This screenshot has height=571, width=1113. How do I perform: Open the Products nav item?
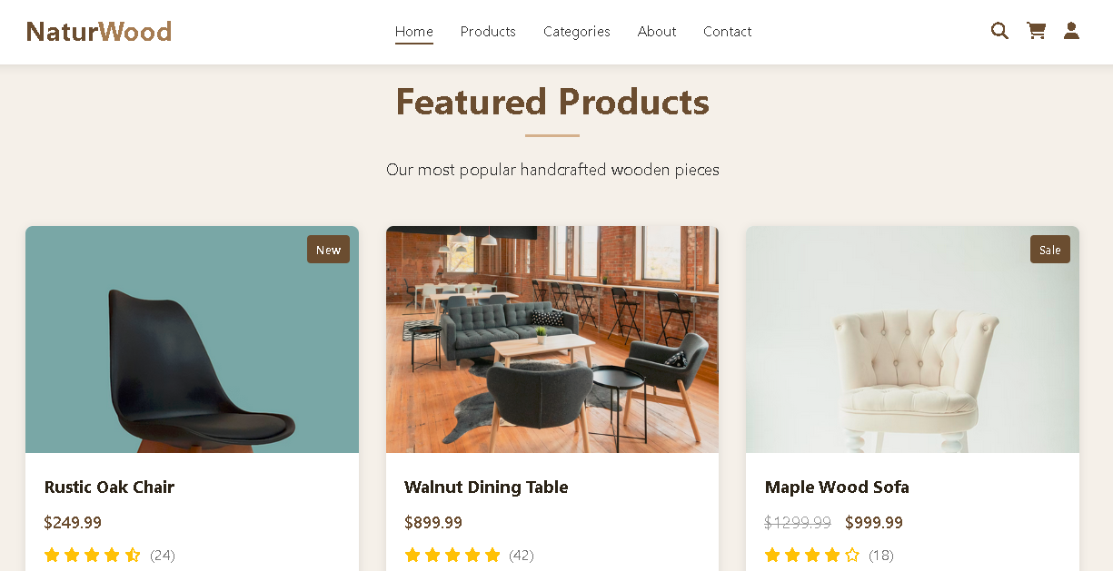488,32
